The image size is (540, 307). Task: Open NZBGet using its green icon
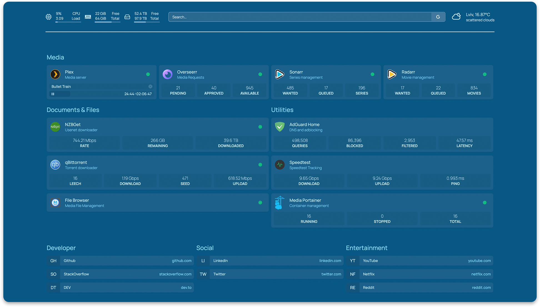tap(55, 127)
